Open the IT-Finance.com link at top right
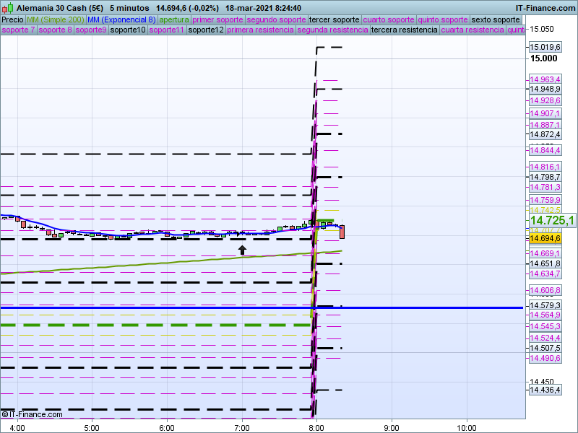 point(545,8)
